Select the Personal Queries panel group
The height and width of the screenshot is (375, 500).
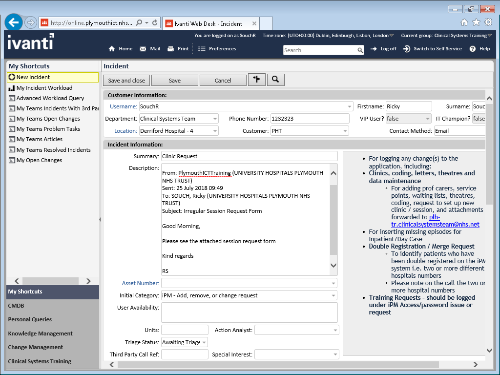pos(53,319)
